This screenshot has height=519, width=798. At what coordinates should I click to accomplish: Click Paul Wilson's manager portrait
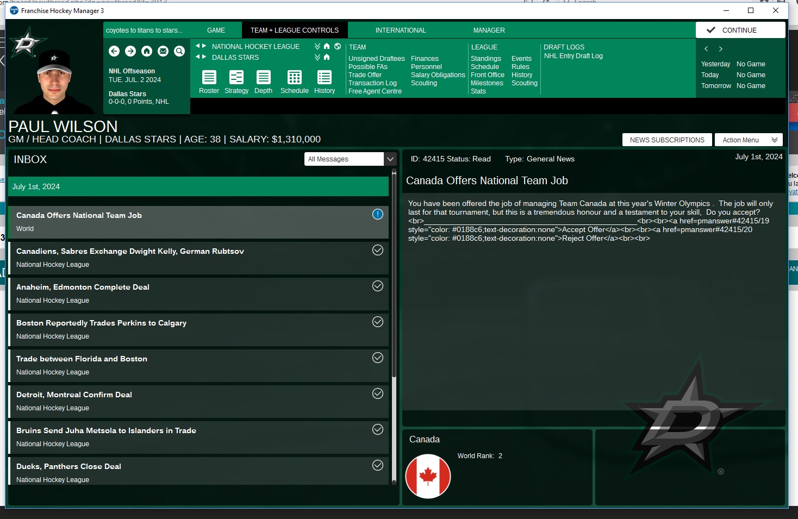54,82
